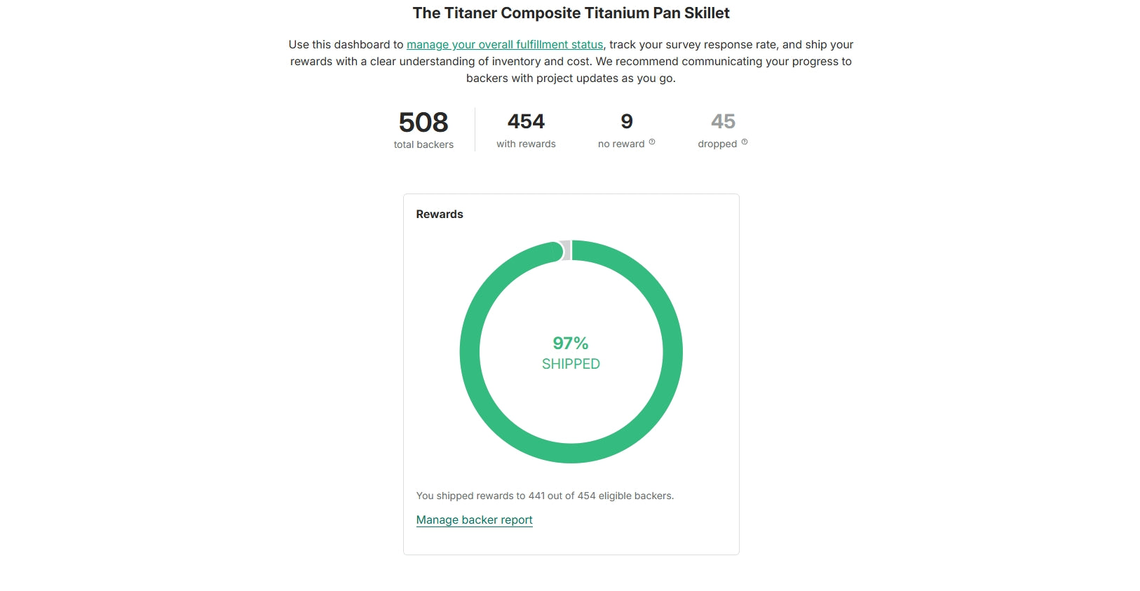This screenshot has width=1140, height=591.
Task: Select the 454 with rewards count
Action: tap(526, 122)
